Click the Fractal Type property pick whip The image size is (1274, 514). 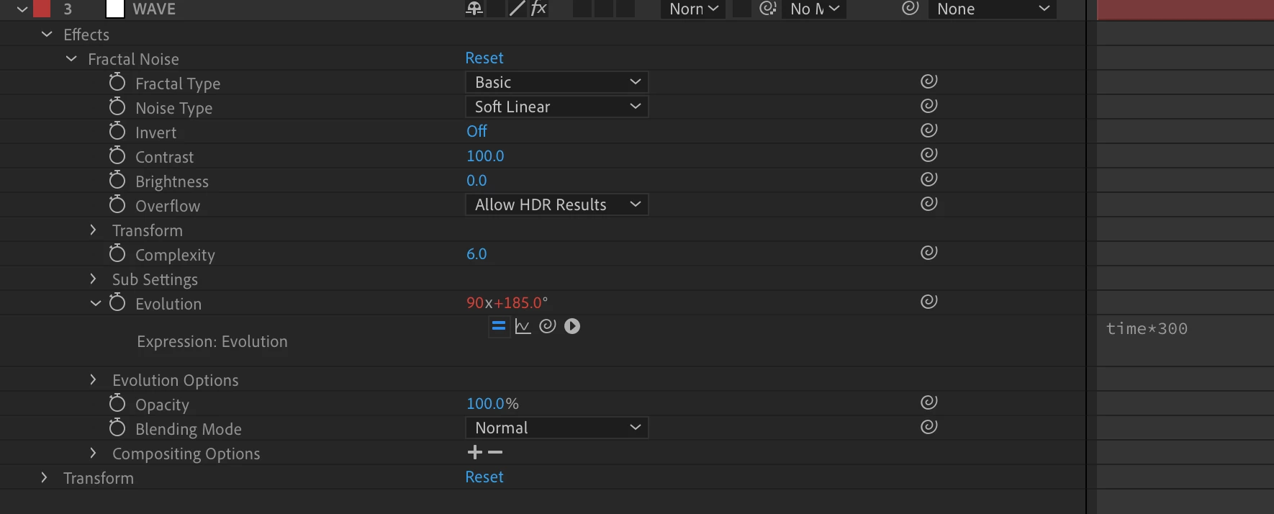(x=929, y=81)
